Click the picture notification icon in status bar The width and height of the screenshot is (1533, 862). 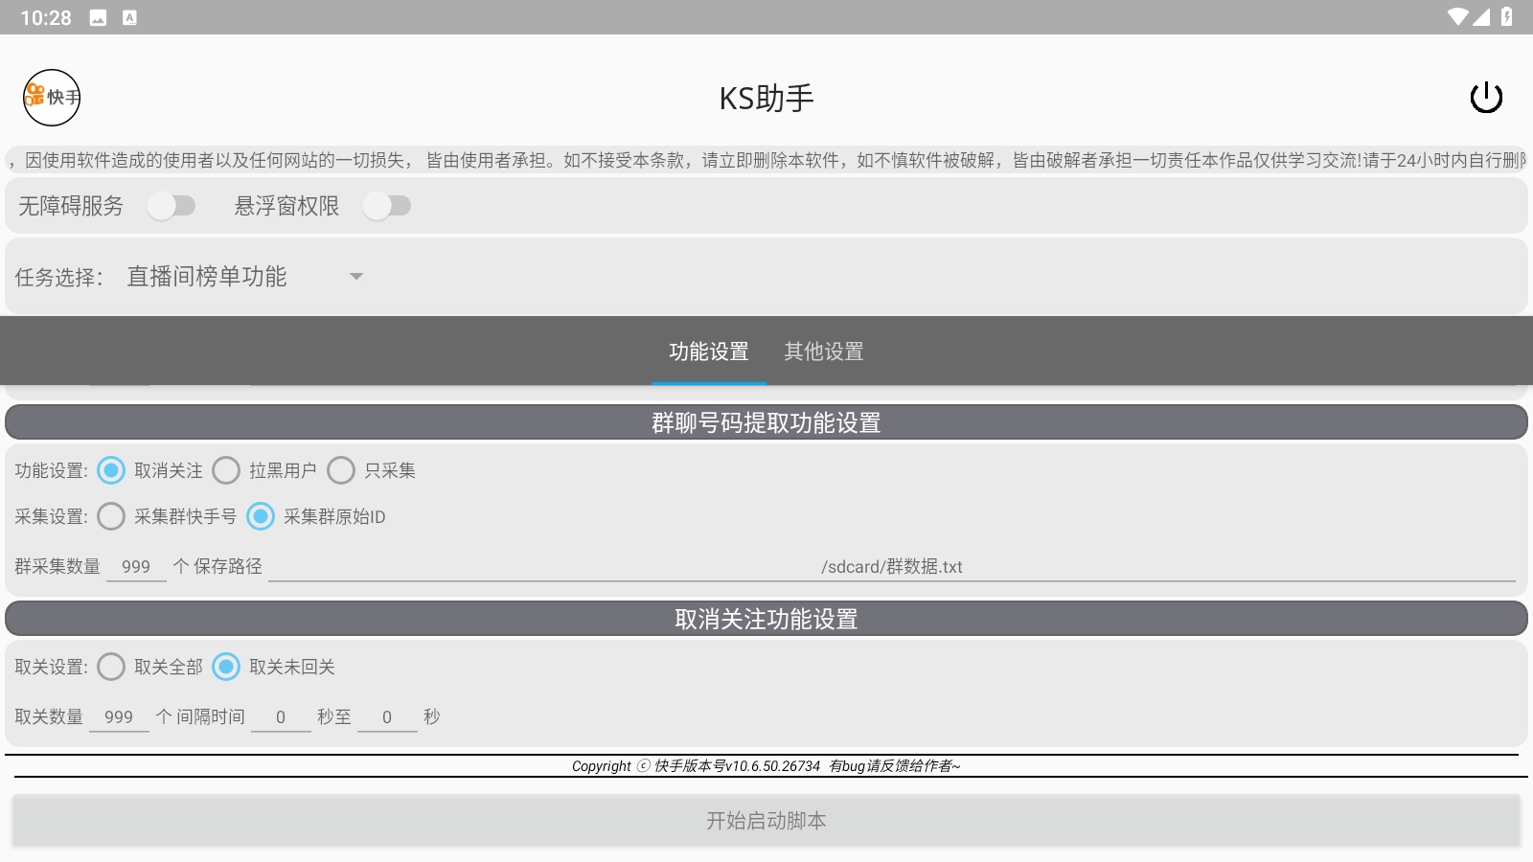pyautogui.click(x=96, y=15)
